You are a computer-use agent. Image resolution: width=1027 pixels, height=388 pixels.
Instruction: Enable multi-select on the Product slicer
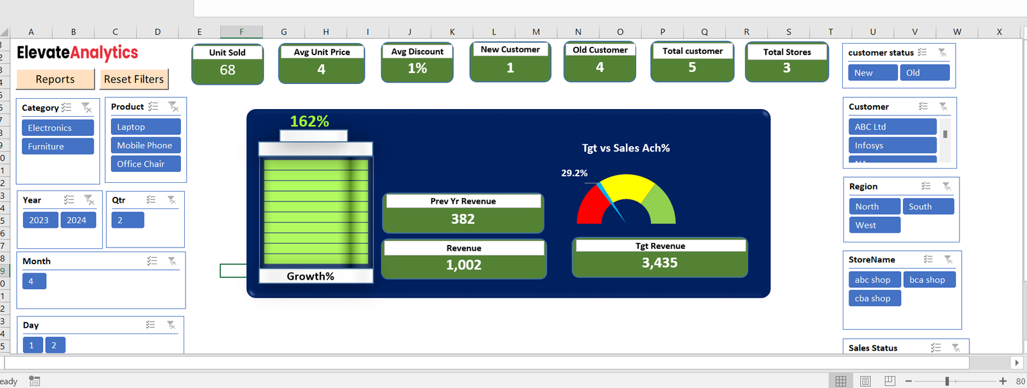(153, 106)
